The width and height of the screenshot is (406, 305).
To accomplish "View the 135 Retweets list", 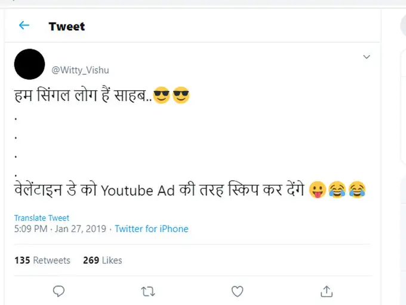I will pyautogui.click(x=42, y=260).
